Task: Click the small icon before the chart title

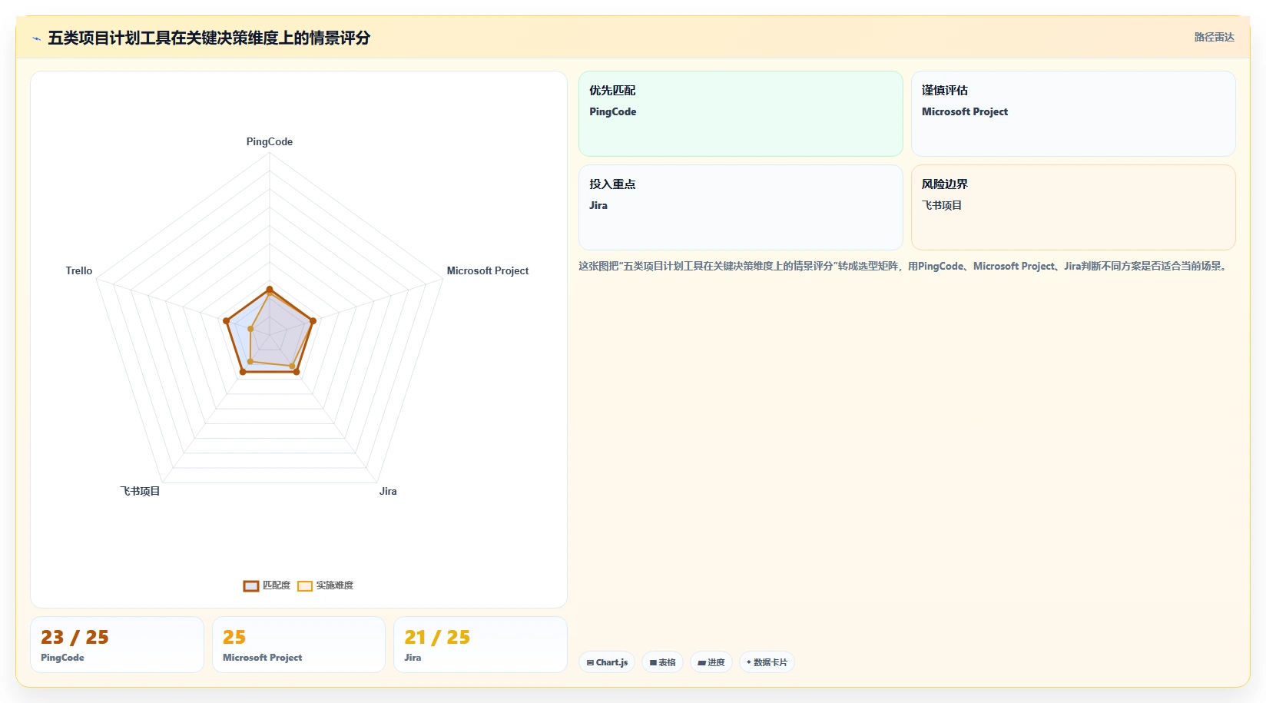Action: pos(36,38)
